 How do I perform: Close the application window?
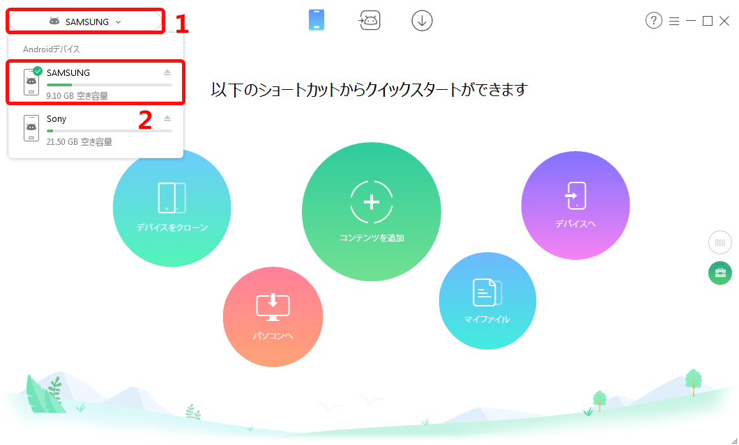click(x=724, y=21)
